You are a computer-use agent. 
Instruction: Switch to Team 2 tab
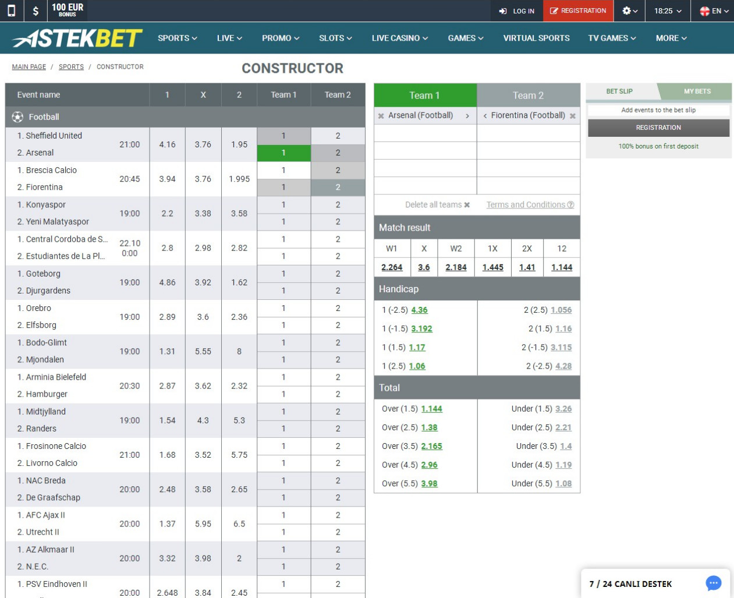pos(529,95)
